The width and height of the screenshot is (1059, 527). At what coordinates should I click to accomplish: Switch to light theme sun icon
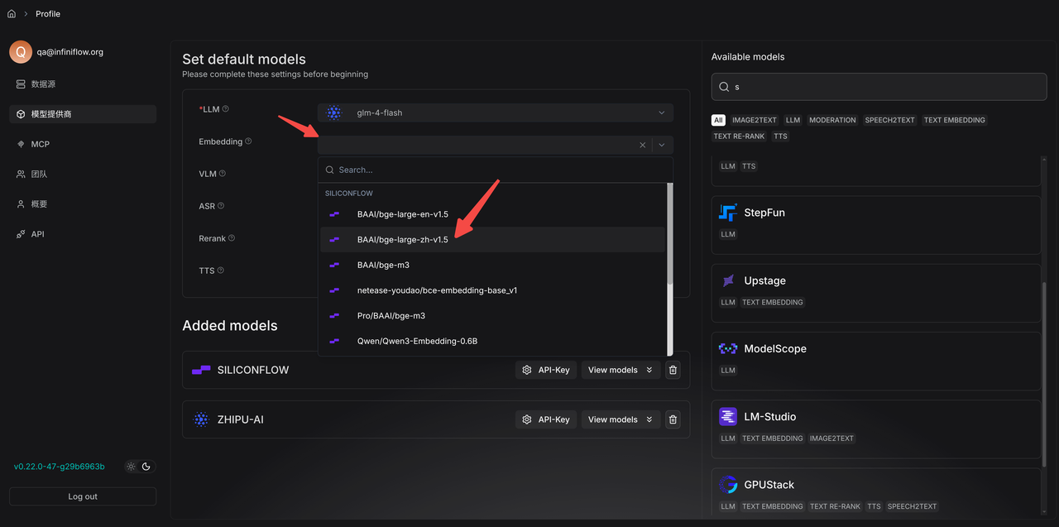point(131,467)
